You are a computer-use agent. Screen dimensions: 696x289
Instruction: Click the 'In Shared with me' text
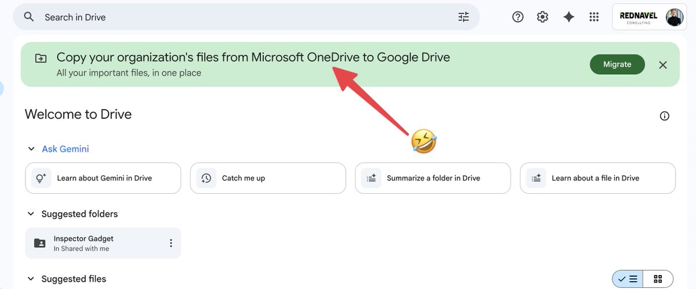81,249
